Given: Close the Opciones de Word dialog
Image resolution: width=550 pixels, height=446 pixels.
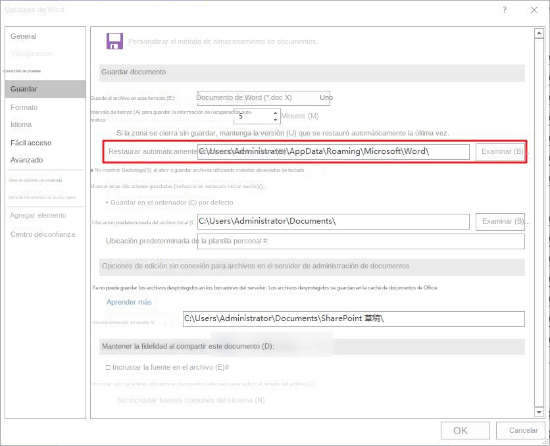Looking at the screenshot, I should pyautogui.click(x=534, y=10).
